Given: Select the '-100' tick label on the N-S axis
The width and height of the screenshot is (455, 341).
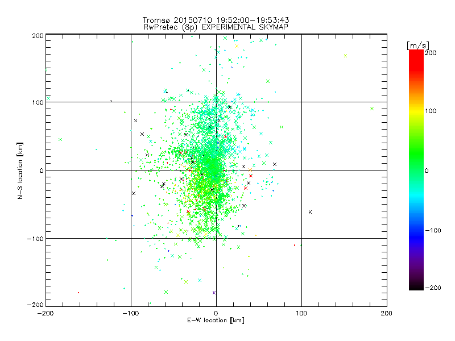Looking at the screenshot, I should pyautogui.click(x=35, y=239).
